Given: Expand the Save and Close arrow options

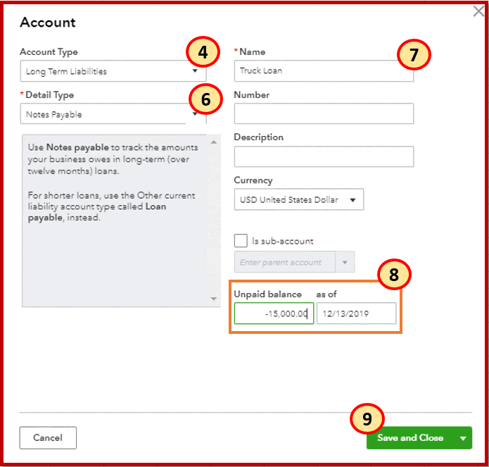Looking at the screenshot, I should pos(463,437).
